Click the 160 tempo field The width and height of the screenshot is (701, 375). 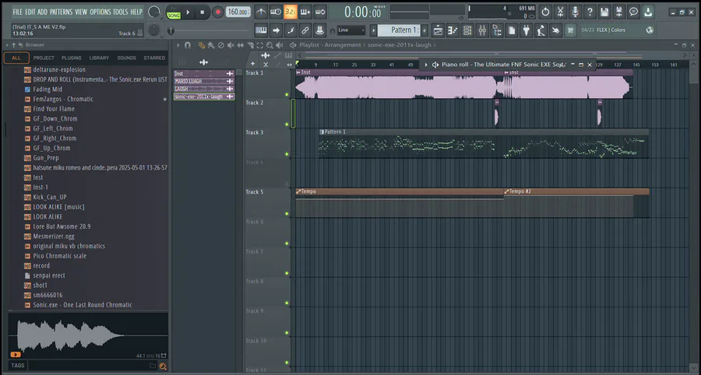(x=238, y=12)
